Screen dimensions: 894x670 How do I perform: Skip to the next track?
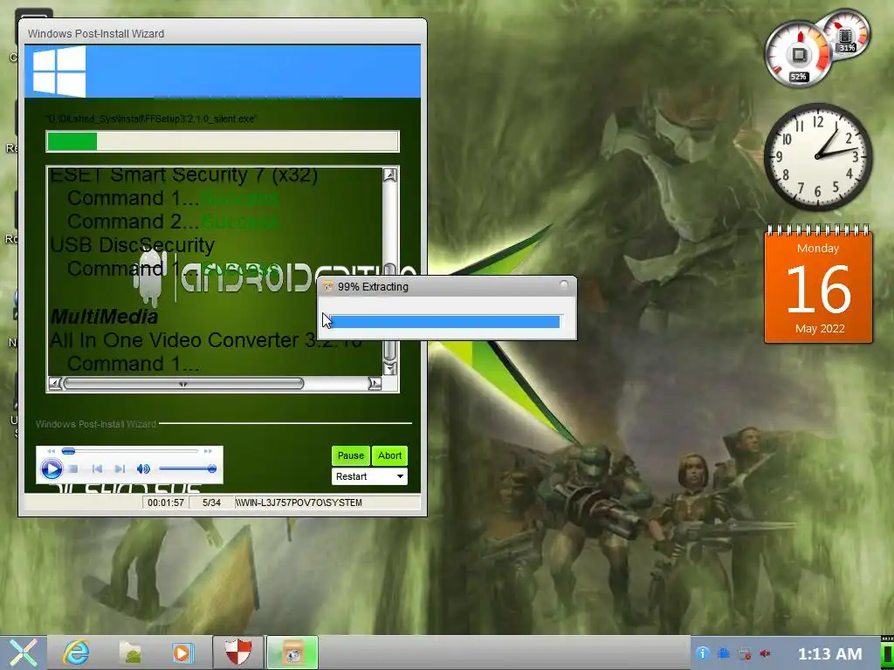pos(119,468)
